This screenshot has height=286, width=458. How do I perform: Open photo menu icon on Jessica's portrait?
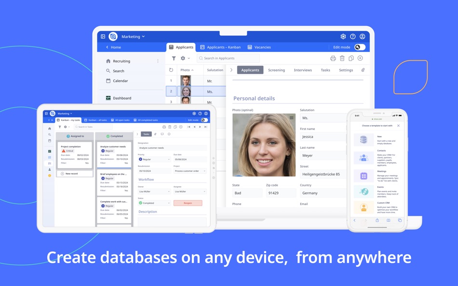[292, 118]
